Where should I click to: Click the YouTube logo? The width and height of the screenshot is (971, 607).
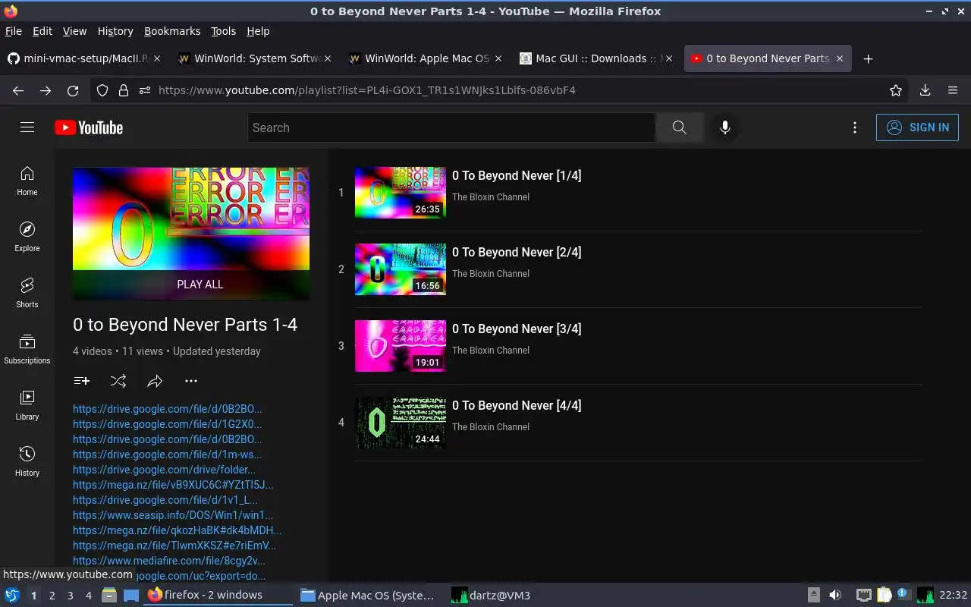coord(89,127)
